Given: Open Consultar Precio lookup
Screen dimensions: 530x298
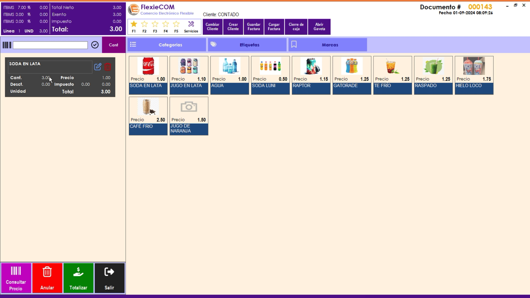Looking at the screenshot, I should [x=16, y=278].
